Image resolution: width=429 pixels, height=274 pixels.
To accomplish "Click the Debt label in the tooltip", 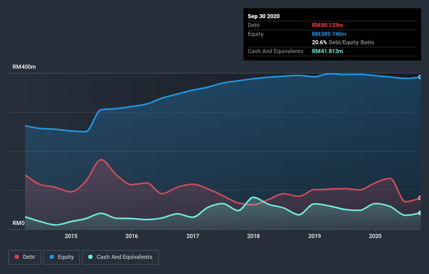I will tap(253, 25).
